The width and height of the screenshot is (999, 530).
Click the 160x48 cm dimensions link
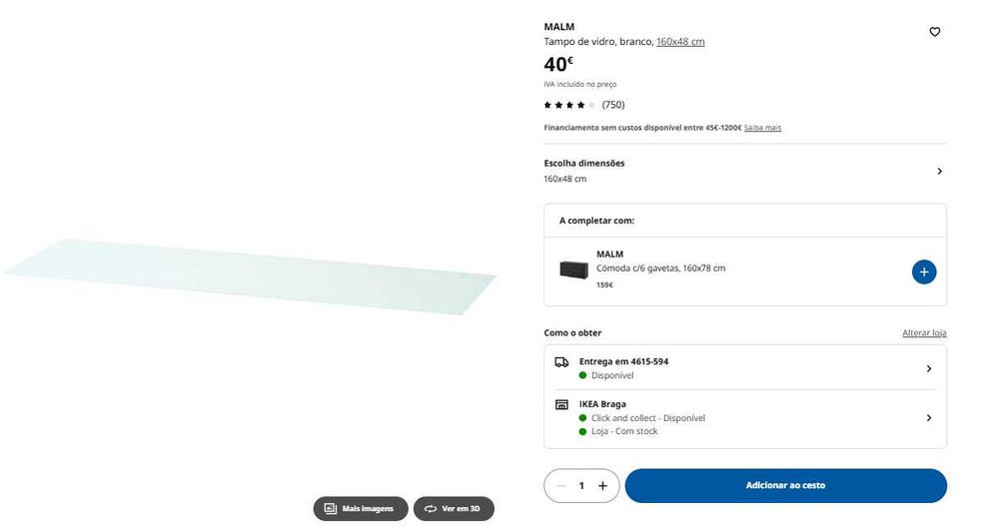680,42
